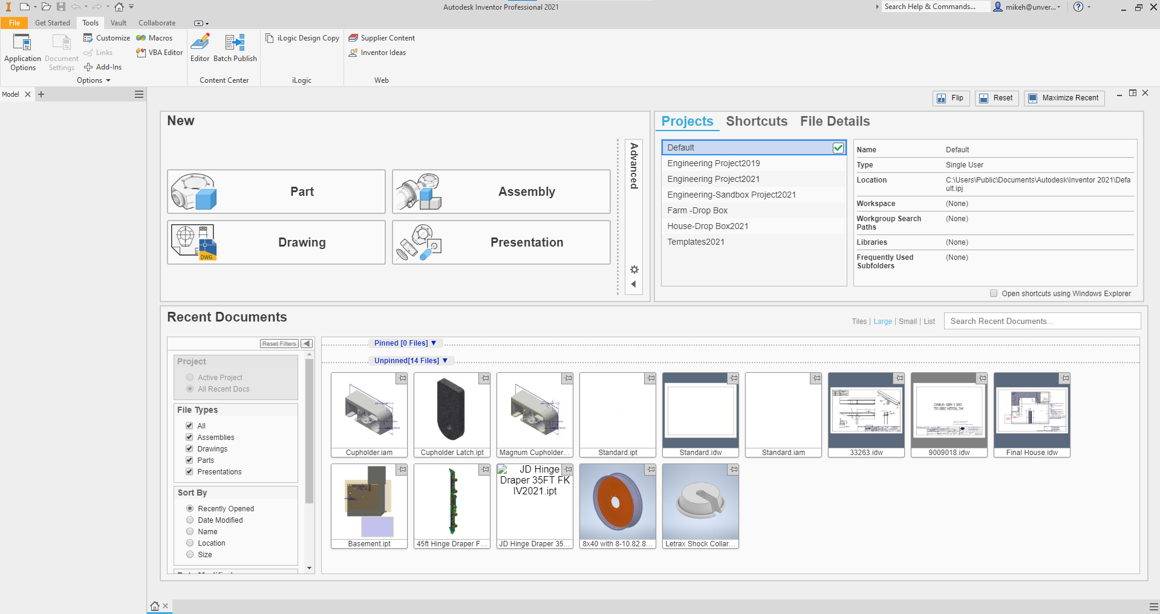This screenshot has height=614, width=1160.
Task: Enable Open shortcuts using Windows Explorer
Action: [x=993, y=293]
